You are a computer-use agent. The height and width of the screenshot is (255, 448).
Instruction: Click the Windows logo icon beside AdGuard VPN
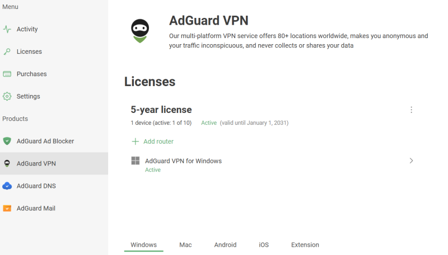pos(135,161)
